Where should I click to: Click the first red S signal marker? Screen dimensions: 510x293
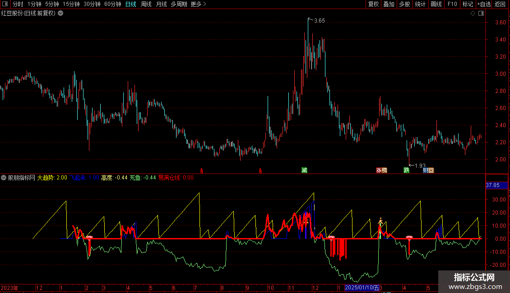[x=202, y=171]
